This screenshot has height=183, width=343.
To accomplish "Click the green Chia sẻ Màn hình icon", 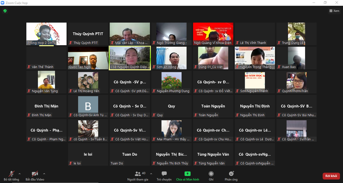I will [187, 174].
